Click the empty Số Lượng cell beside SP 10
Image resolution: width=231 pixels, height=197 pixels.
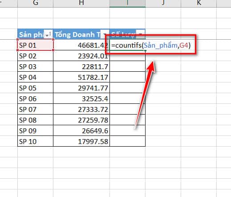[x=127, y=141]
